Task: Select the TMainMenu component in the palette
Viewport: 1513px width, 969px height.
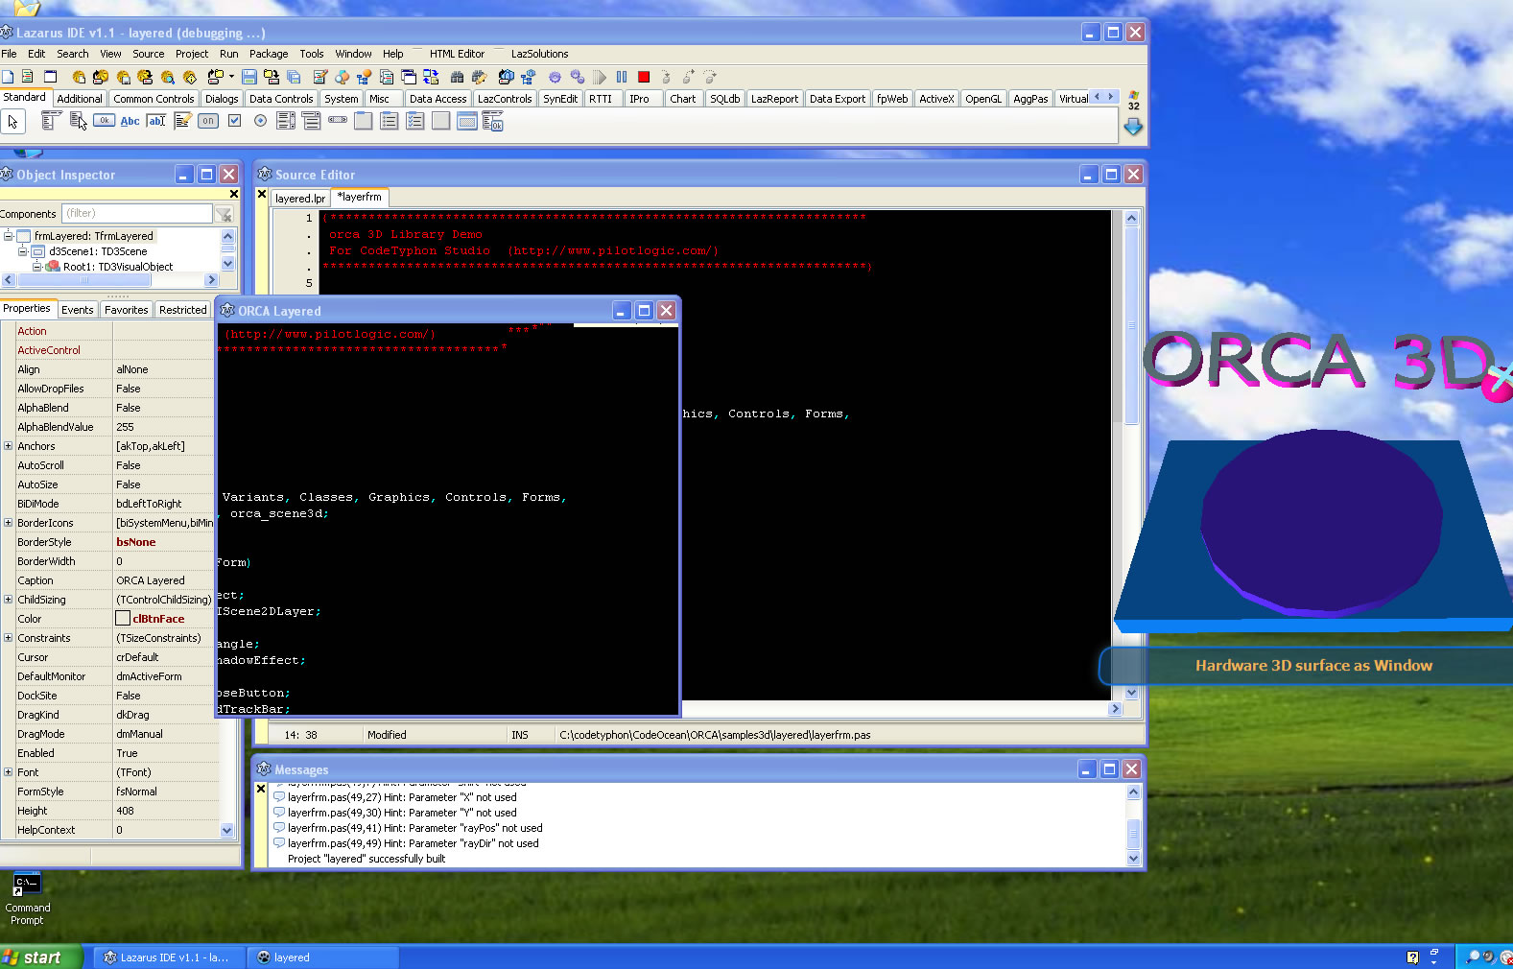Action: pos(52,120)
